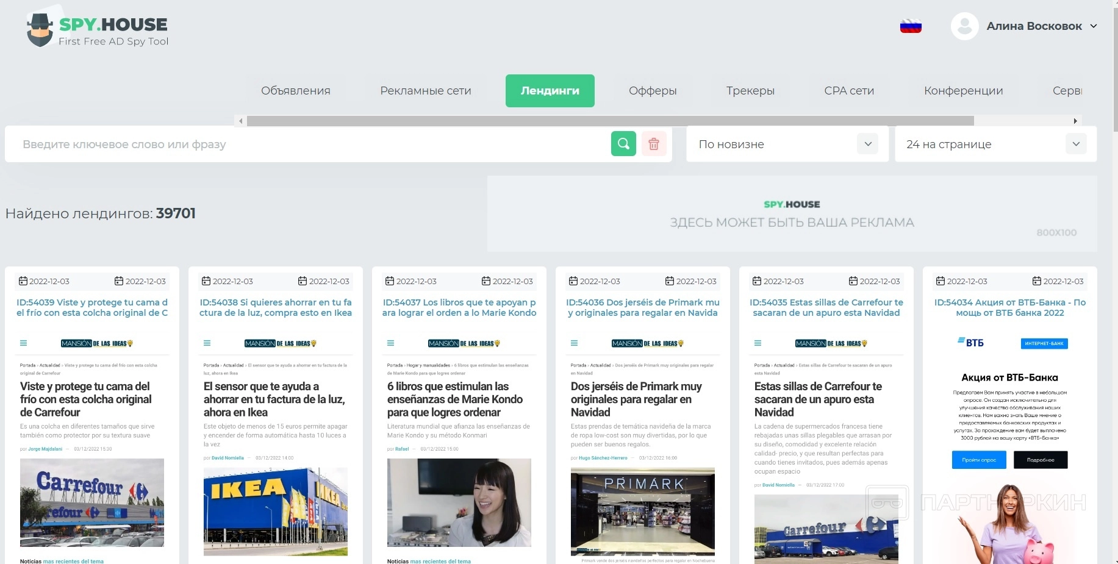The height and width of the screenshot is (564, 1118).
Task: Click the Алина Восковок user name
Action: click(1034, 26)
